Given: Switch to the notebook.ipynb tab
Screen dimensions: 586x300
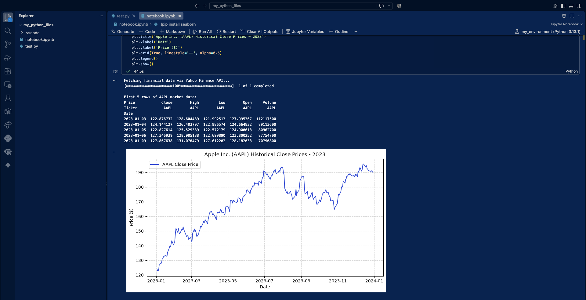Looking at the screenshot, I should click(161, 16).
